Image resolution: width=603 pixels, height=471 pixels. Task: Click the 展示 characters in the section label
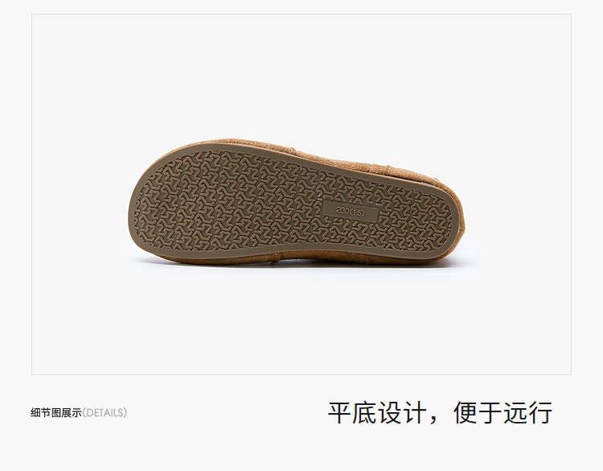tap(72, 413)
